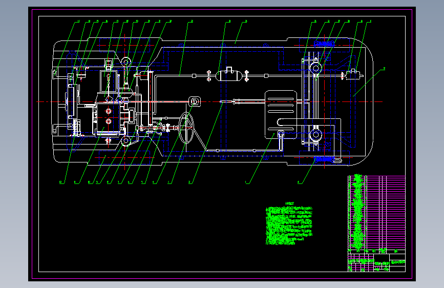The height and width of the screenshot is (288, 444).
Task: Select the lower blue rear leaf spring
Action: [324, 159]
